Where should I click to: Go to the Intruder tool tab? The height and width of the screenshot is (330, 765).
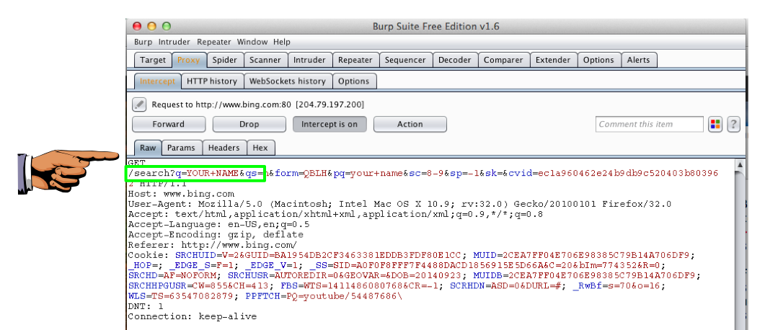pos(309,60)
